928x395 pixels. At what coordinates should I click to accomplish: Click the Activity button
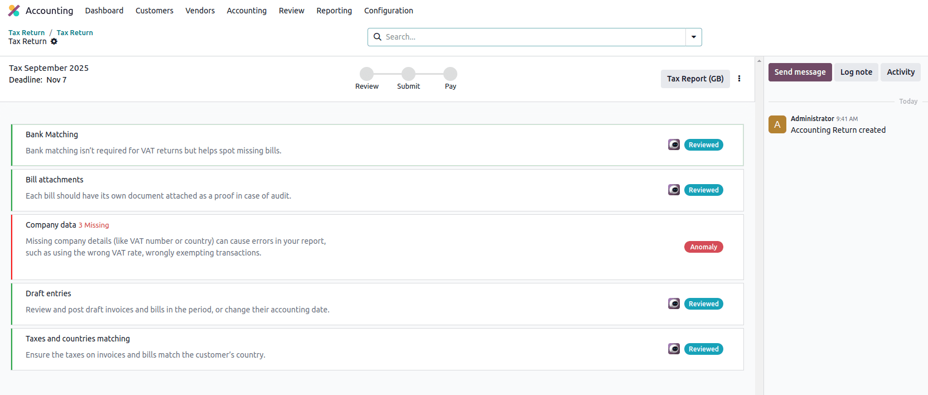[x=901, y=72]
